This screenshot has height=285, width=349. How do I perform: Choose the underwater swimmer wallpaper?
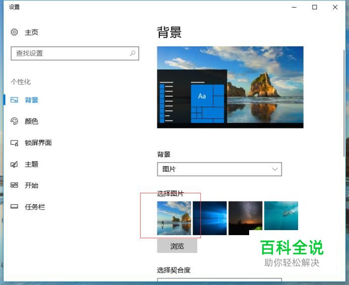click(281, 216)
